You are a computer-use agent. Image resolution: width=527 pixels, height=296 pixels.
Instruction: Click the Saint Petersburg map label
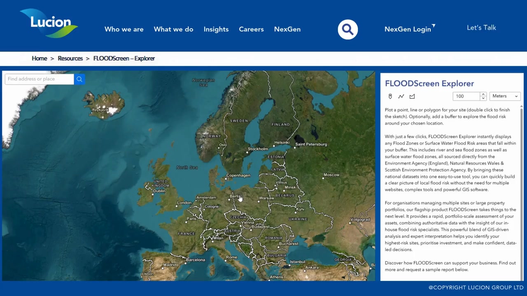(311, 144)
